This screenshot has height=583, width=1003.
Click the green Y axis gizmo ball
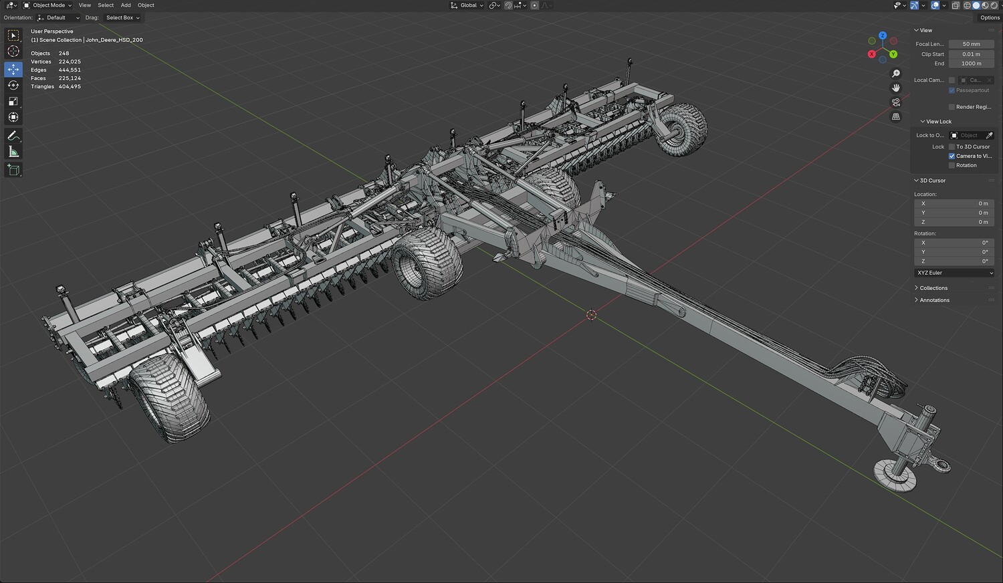(x=893, y=54)
